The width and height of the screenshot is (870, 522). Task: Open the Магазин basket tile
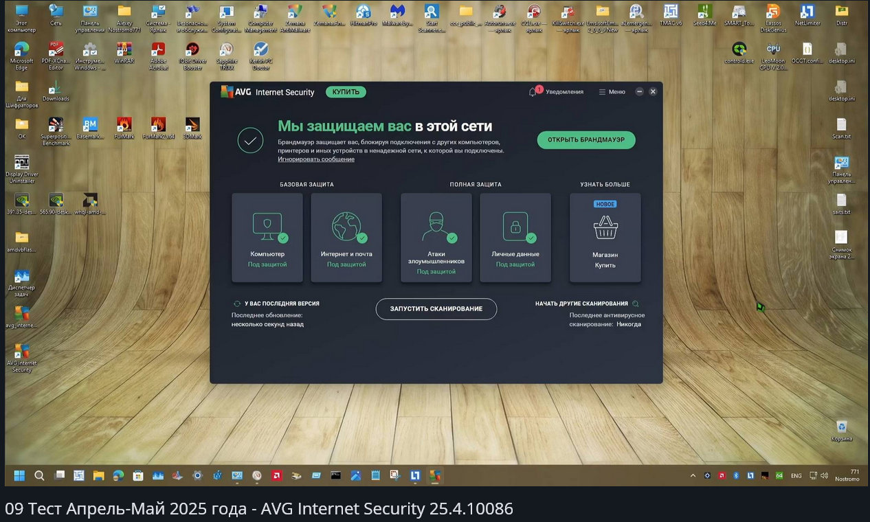tap(605, 237)
